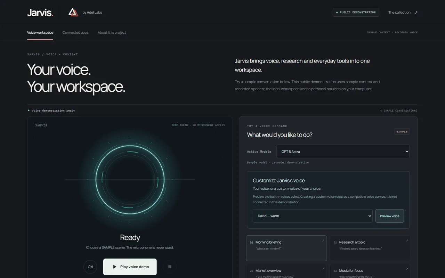445x278 pixels.
Task: Click the 4 SAMPLE CONVERSATIONS label
Action: click(x=398, y=111)
